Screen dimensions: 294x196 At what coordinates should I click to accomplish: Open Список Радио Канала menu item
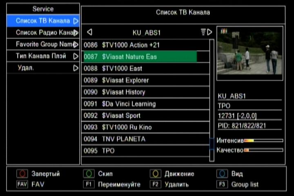coord(43,32)
